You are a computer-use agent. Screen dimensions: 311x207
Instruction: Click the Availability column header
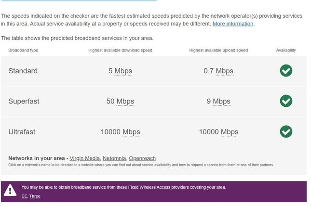click(286, 50)
